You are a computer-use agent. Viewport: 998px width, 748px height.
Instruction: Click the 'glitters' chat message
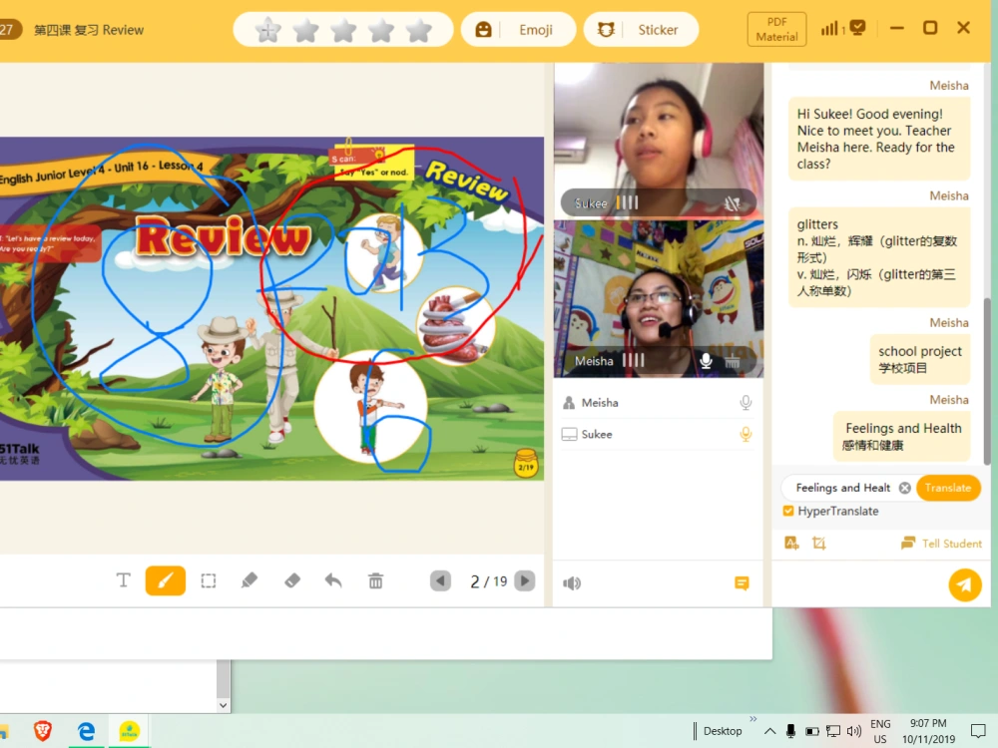[x=879, y=257]
